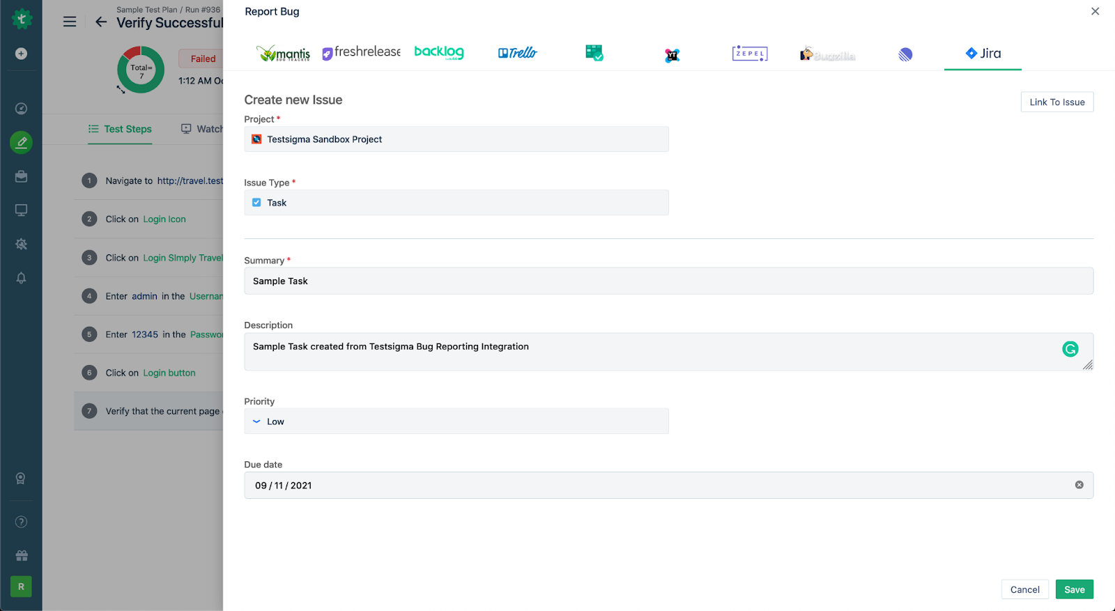Select step 1 Navigate to travel URL
This screenshot has width=1115, height=611.
[149, 180]
